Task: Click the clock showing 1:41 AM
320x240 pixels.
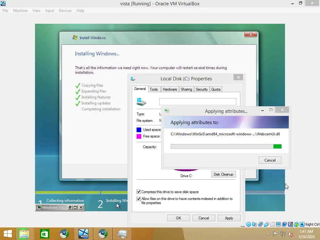Action: (x=306, y=232)
